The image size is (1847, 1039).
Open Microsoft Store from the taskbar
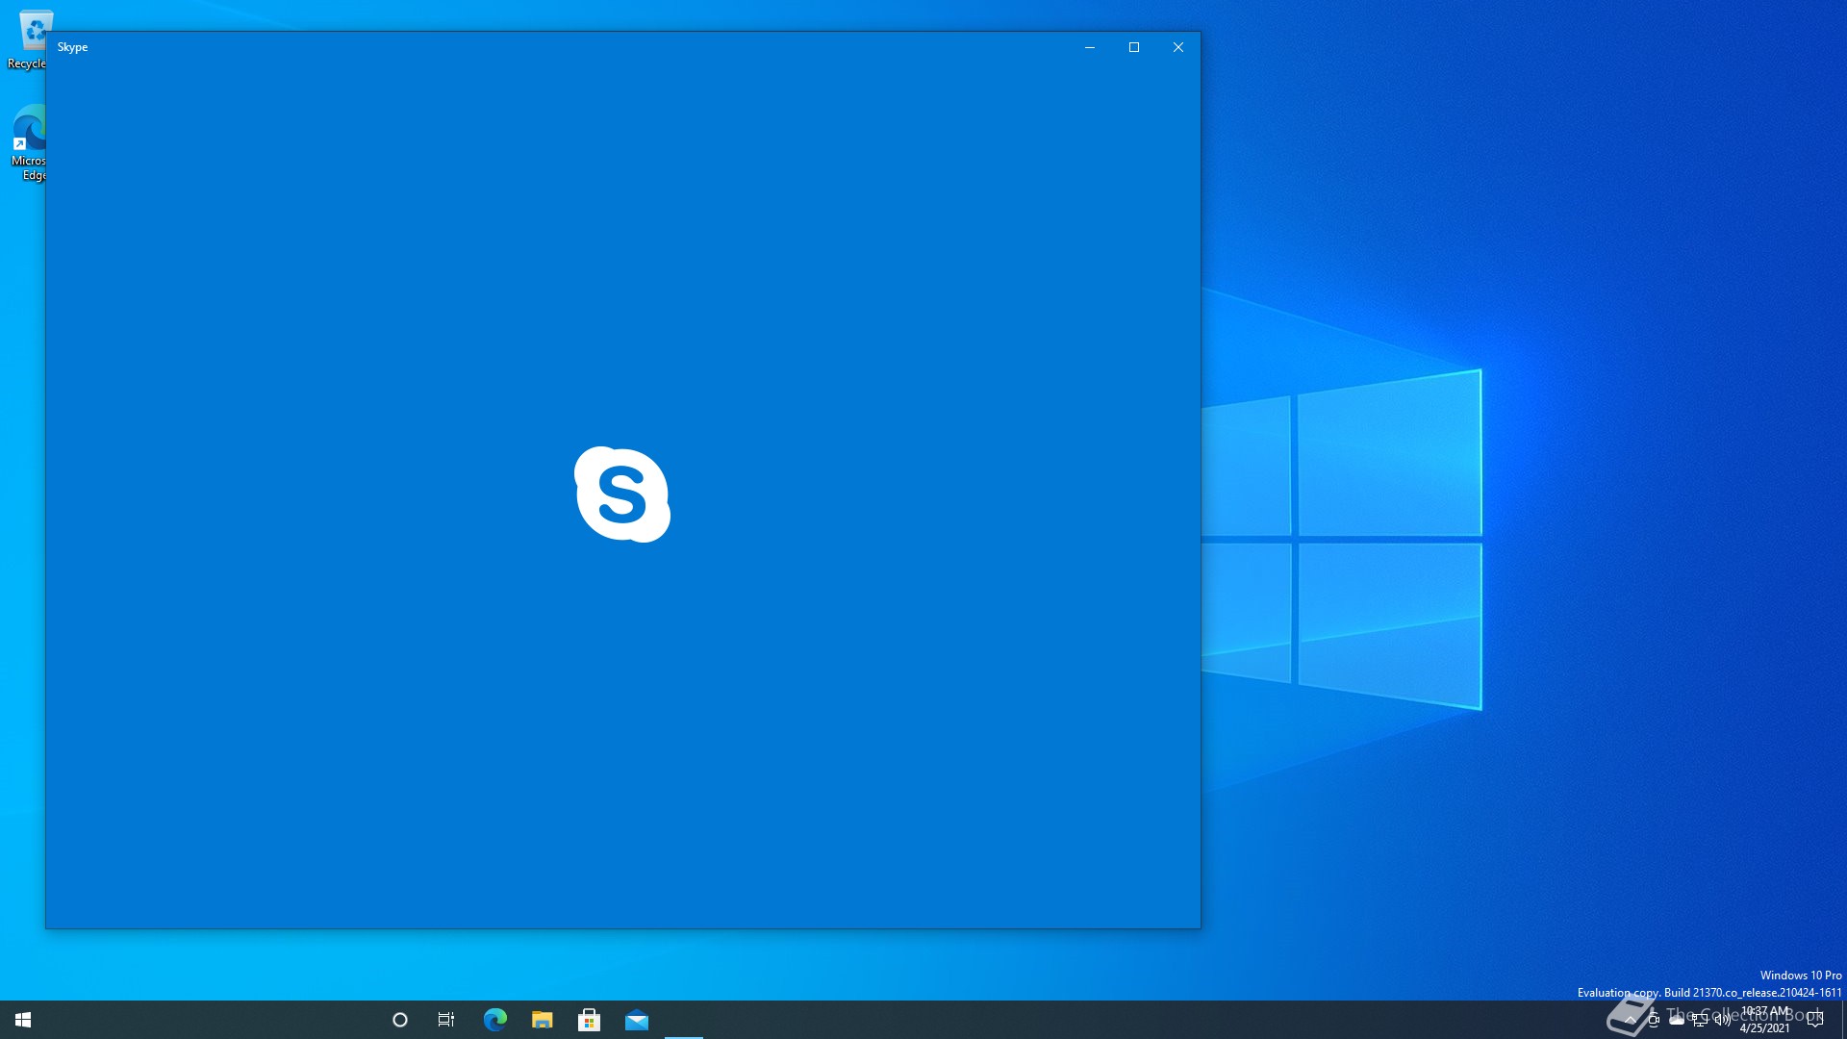(590, 1020)
